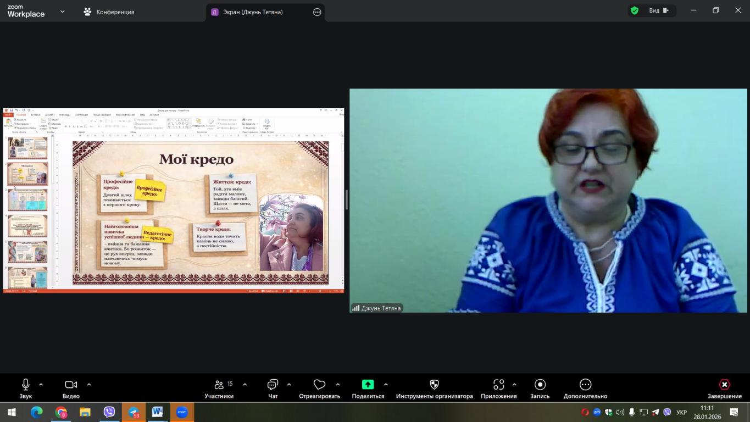Switch to the Конференция tab

[109, 12]
